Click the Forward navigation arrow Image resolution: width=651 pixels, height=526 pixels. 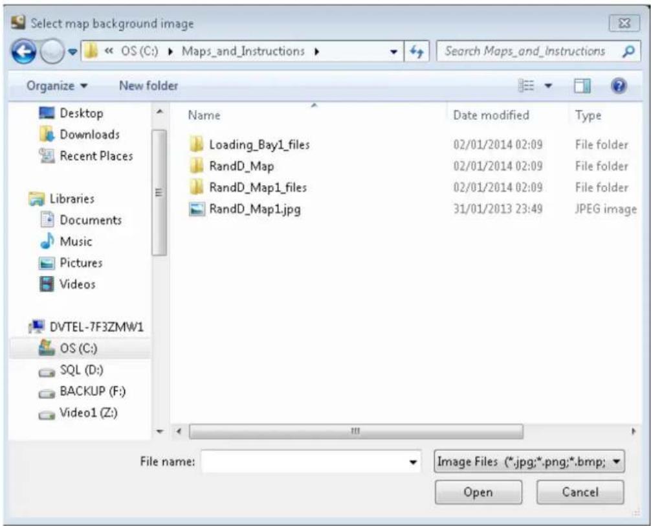52,52
